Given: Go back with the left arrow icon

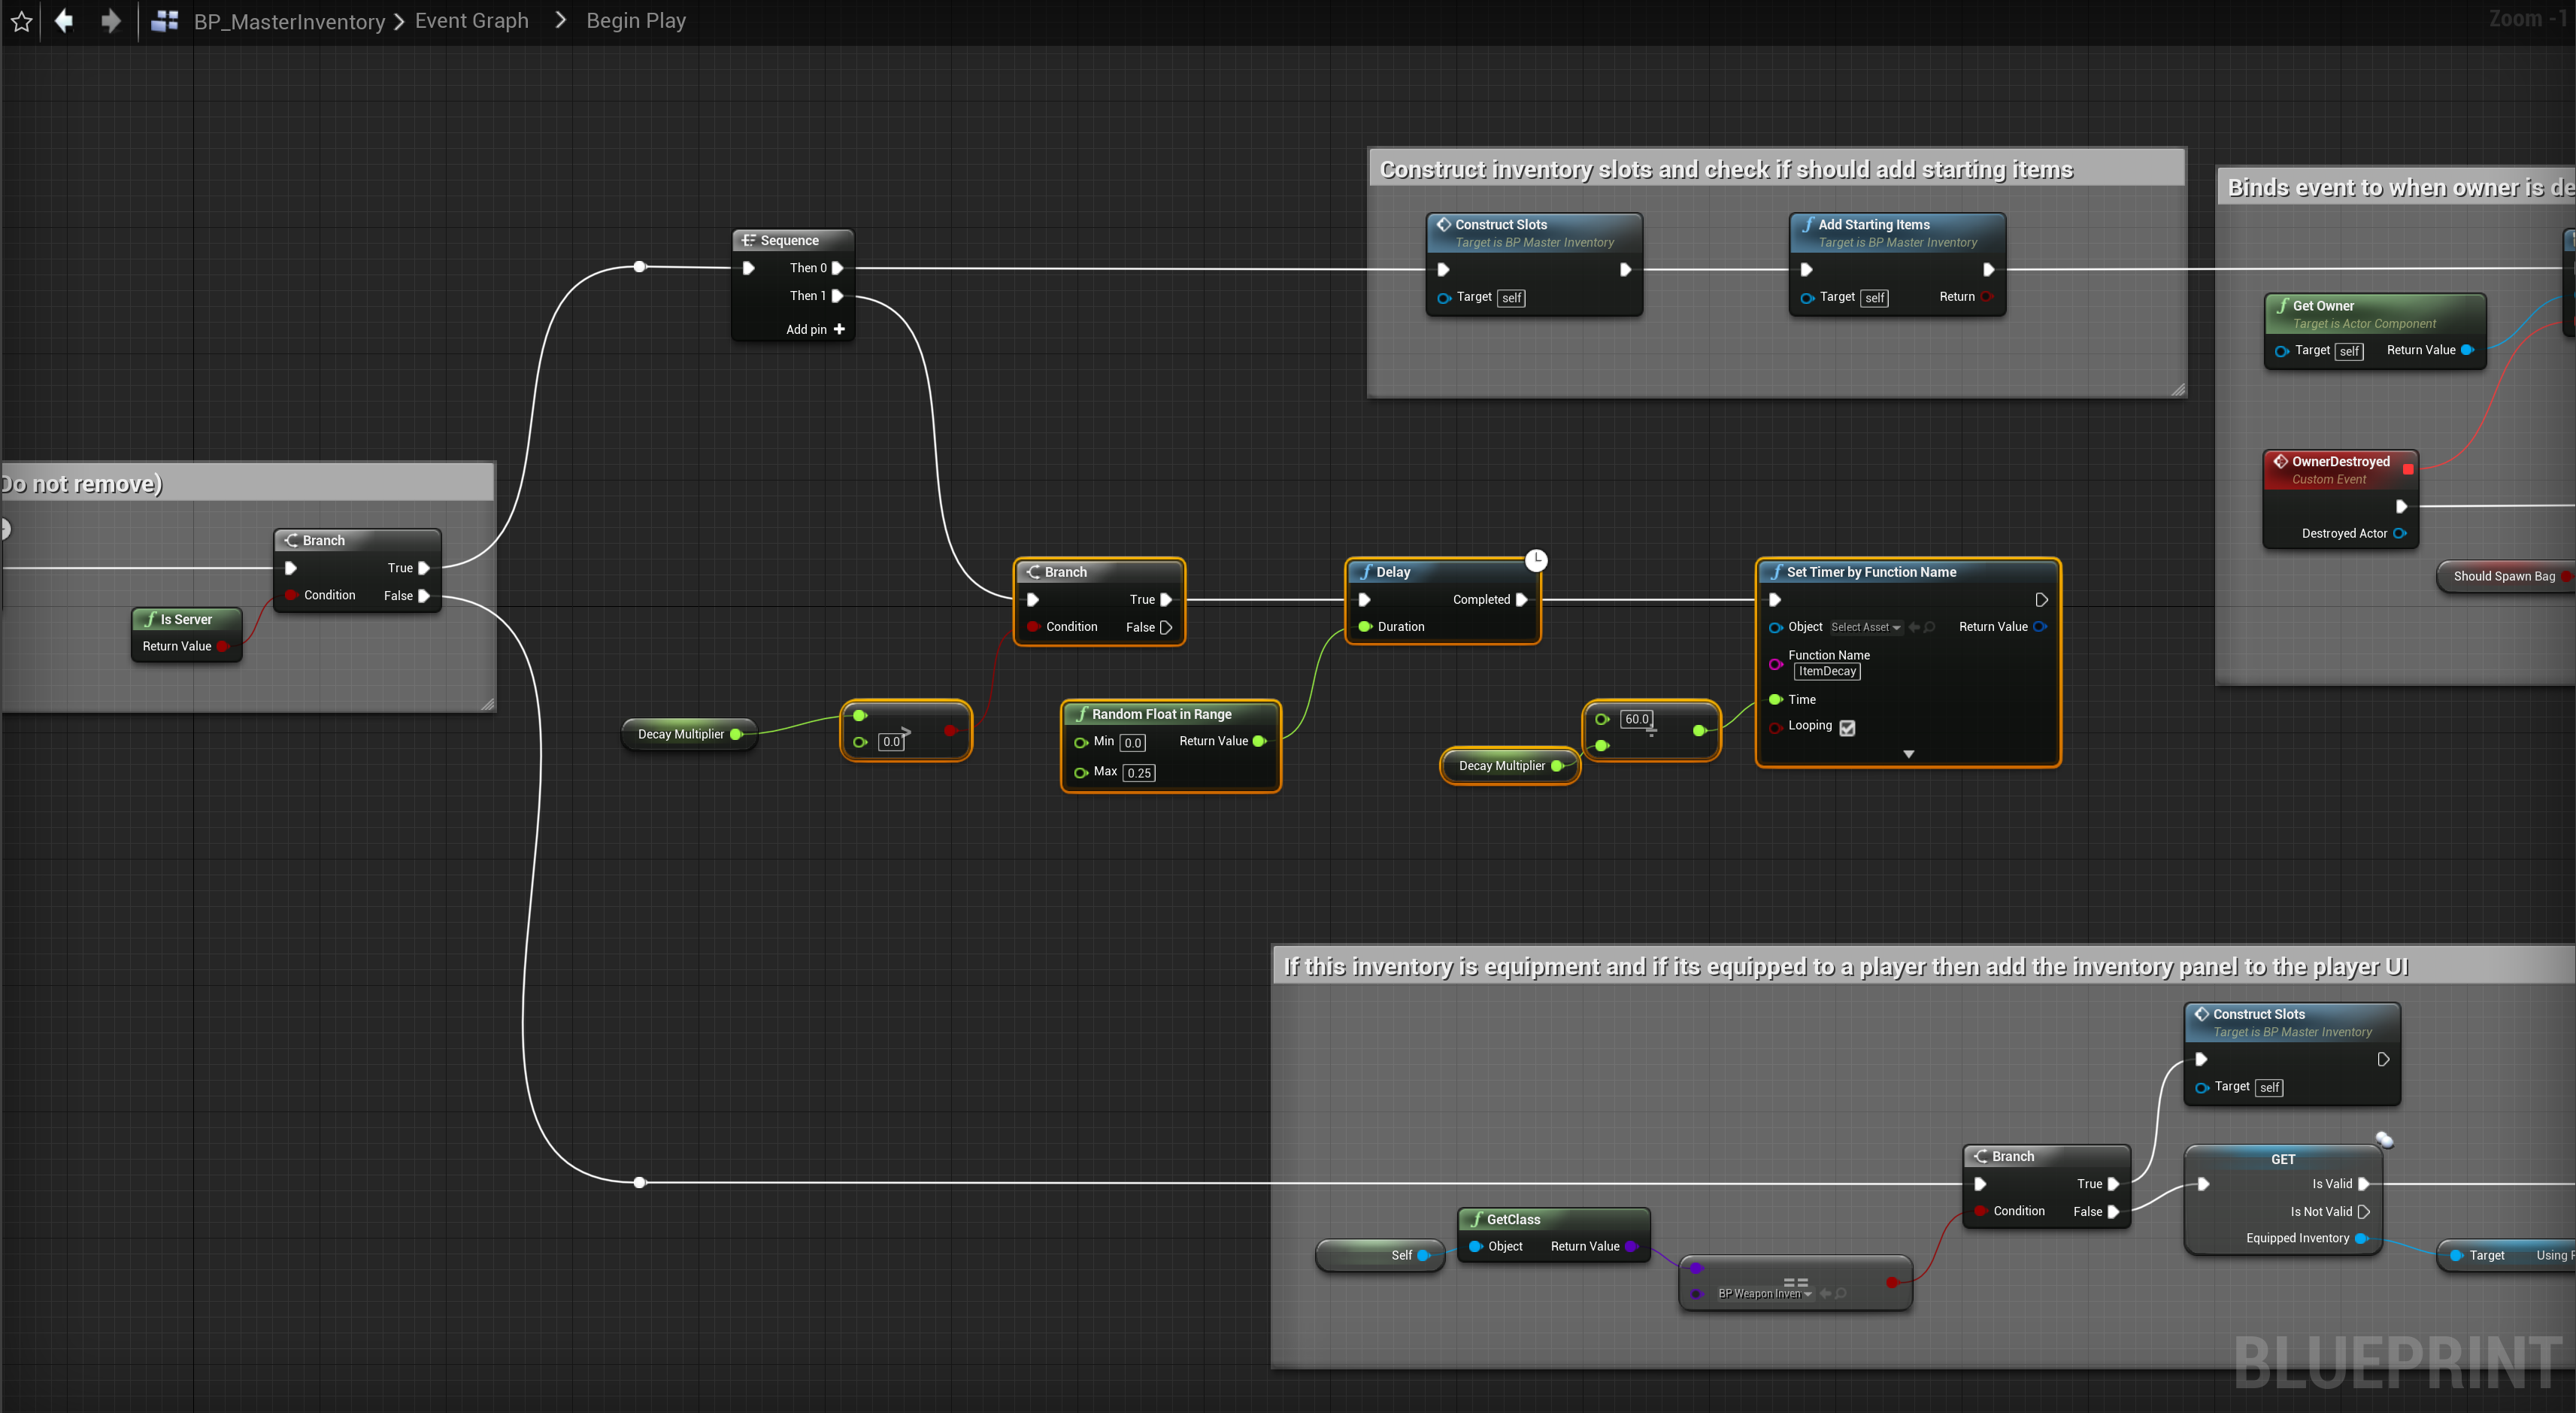Looking at the screenshot, I should point(64,21).
